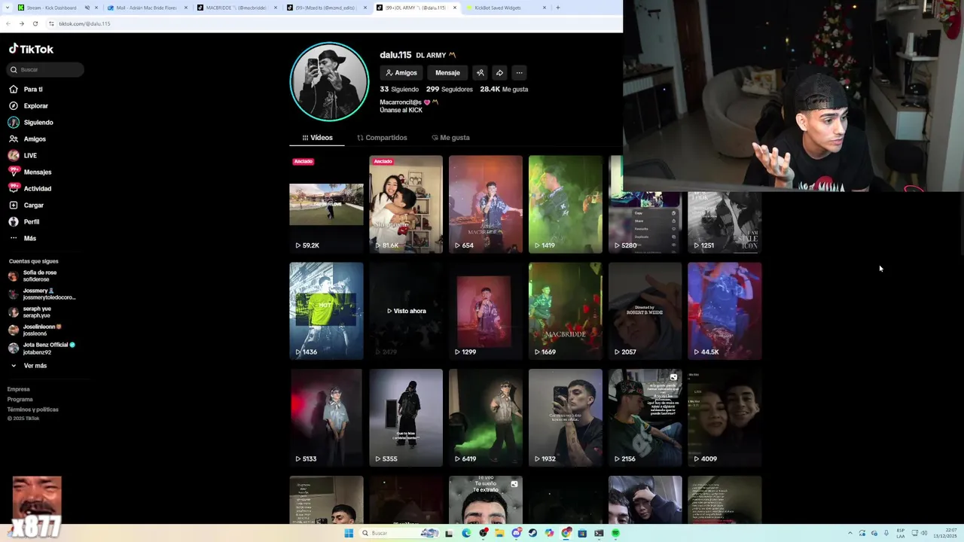The image size is (964, 542).
Task: Open the video with 44.5K views
Action: point(725,311)
